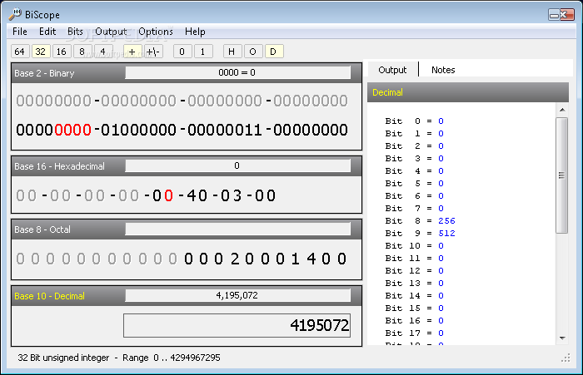
Task: Click the output panel scrollbar thumb
Action: pyautogui.click(x=562, y=175)
